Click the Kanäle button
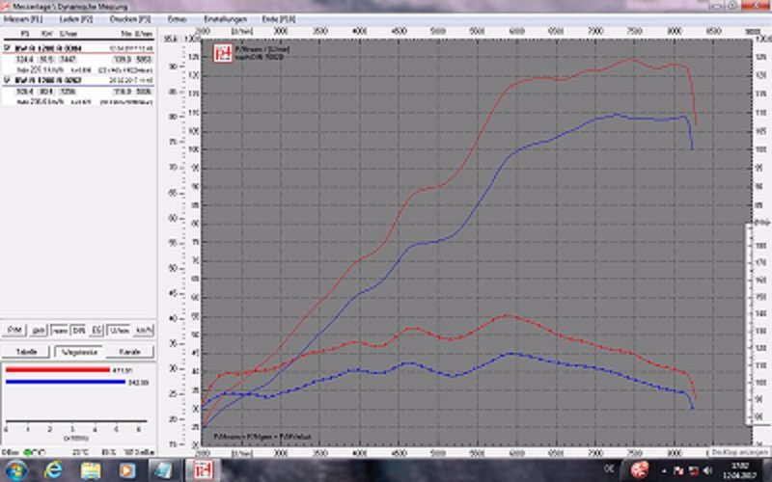 click(x=130, y=352)
